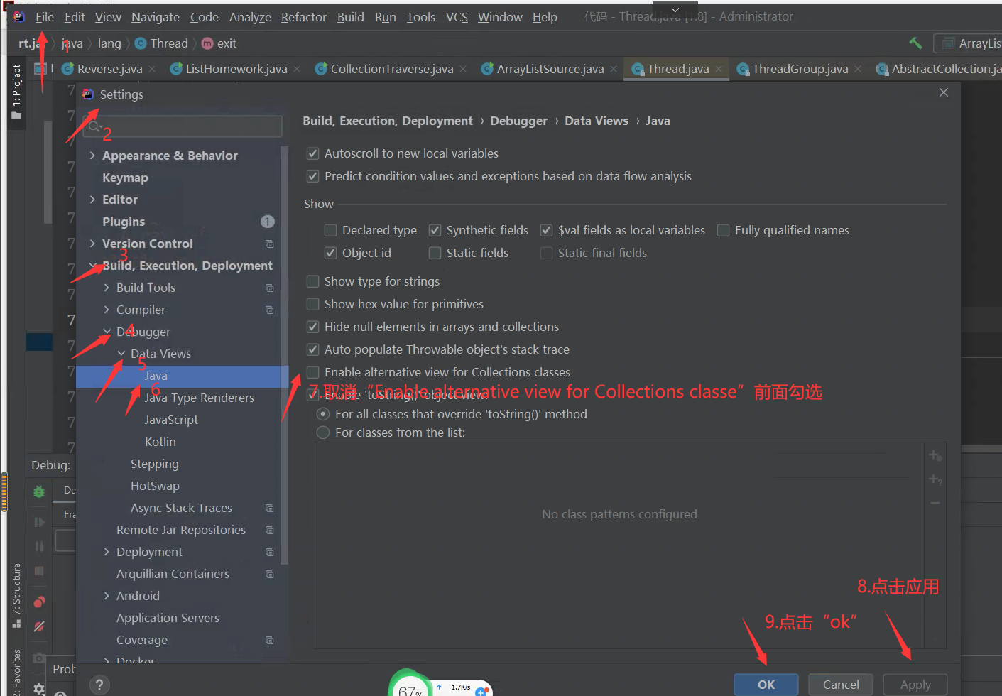1002x696 pixels.
Task: Click the Apply button
Action: [915, 684]
